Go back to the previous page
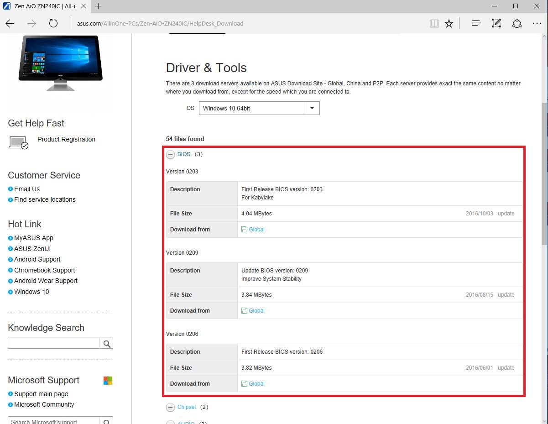The width and height of the screenshot is (548, 424). (x=10, y=24)
